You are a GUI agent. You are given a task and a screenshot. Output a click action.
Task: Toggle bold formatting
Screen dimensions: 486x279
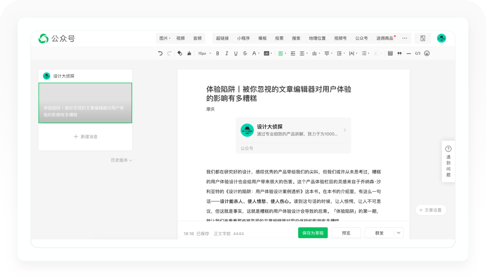click(x=218, y=54)
